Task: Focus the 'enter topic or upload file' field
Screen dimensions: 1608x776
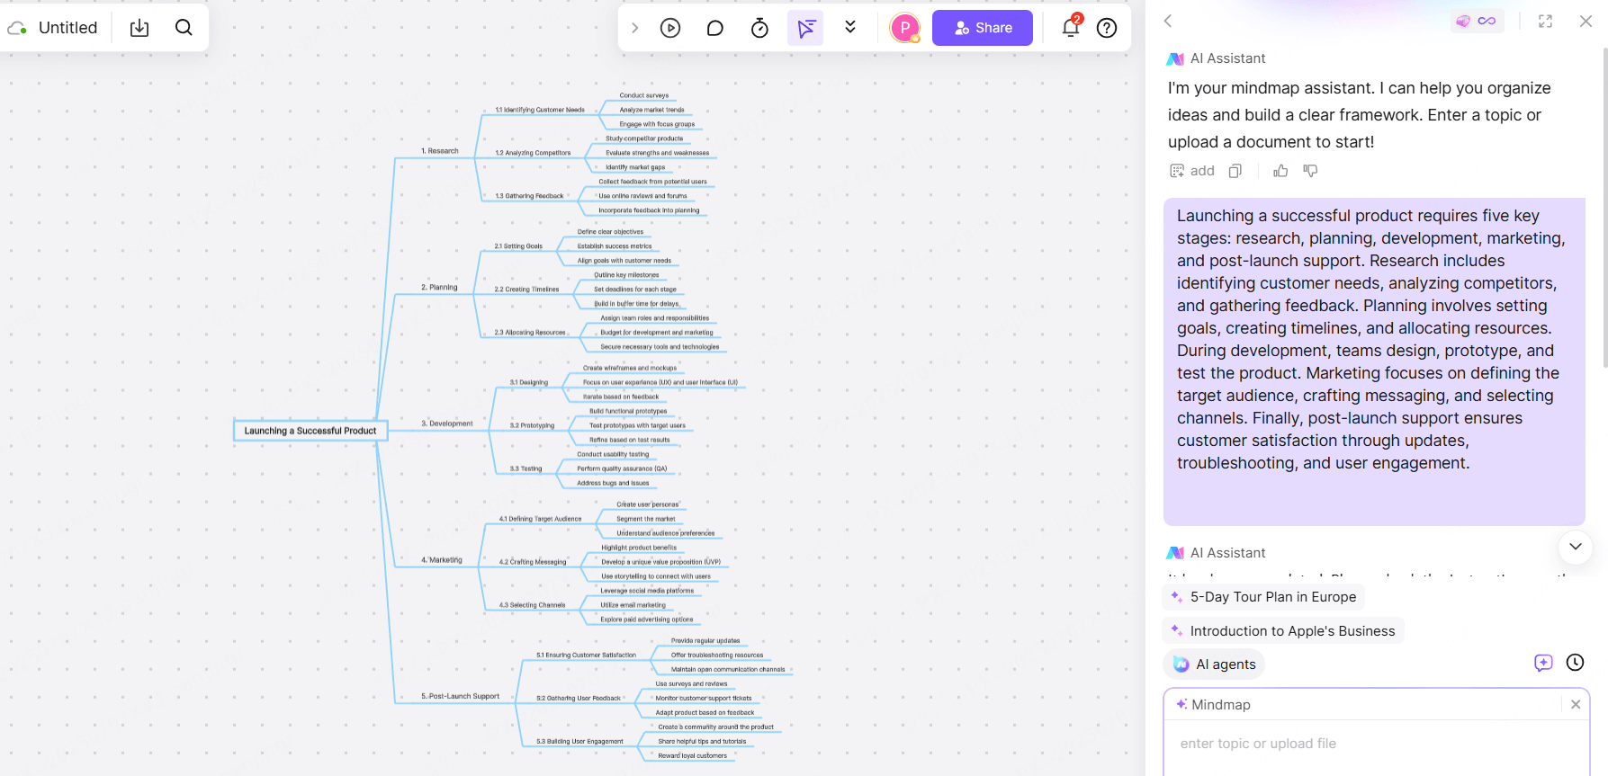Action: pos(1376,744)
